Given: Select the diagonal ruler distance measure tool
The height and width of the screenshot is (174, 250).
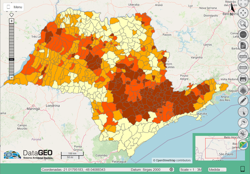Looking at the screenshot, I should tap(243, 56).
